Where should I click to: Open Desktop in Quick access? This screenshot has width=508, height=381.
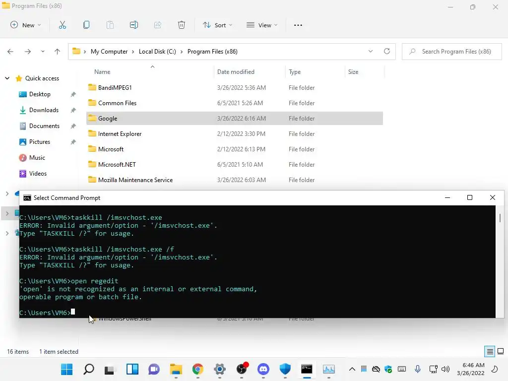[40, 94]
